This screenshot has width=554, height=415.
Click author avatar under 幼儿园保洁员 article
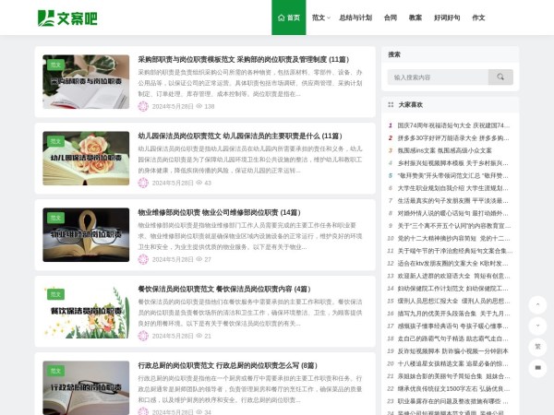tap(143, 183)
